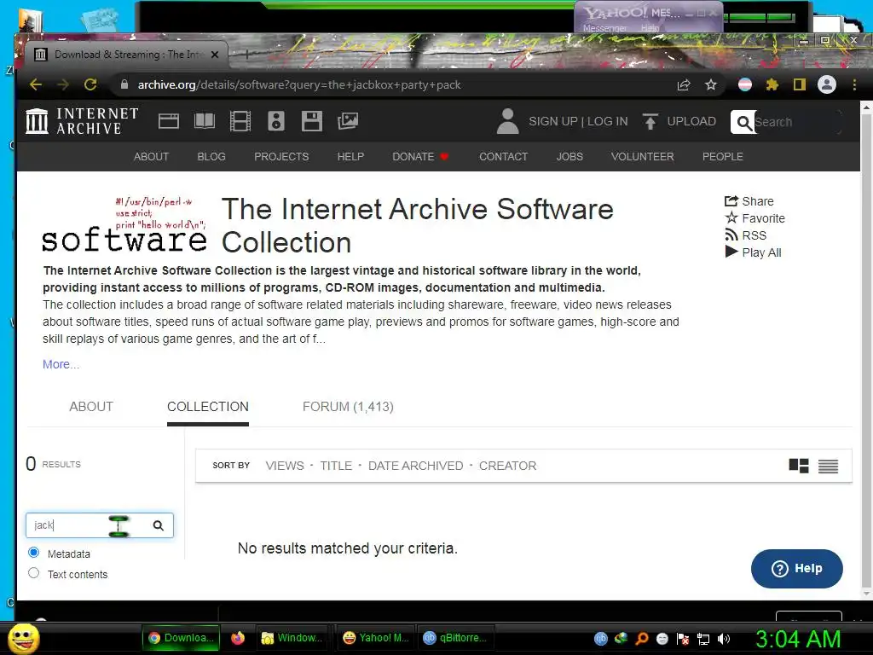Image resolution: width=873 pixels, height=655 pixels.
Task: Click the Share link
Action: (x=749, y=201)
